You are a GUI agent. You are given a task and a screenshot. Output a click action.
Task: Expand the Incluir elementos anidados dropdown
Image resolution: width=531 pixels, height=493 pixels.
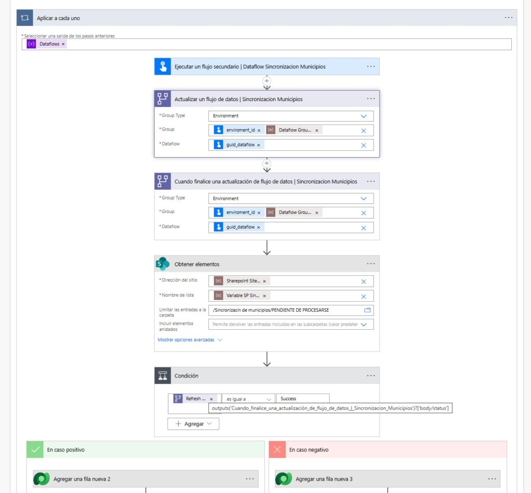click(363, 325)
